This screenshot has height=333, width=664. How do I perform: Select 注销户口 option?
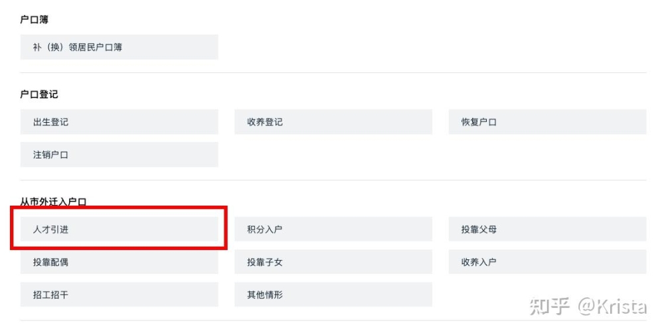(119, 155)
